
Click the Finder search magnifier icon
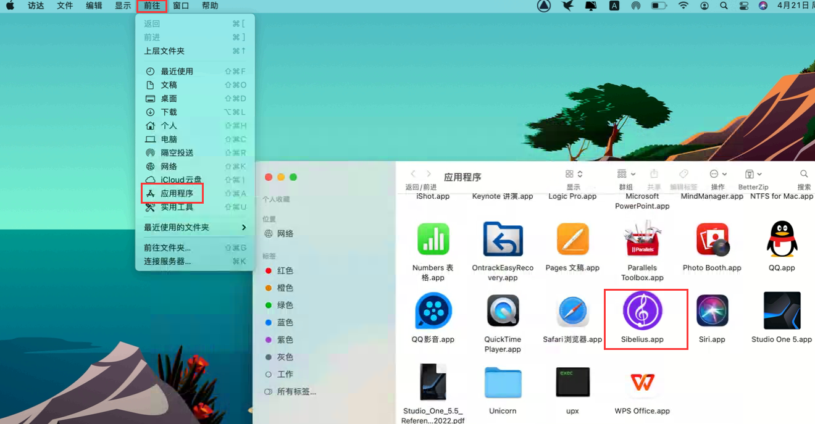[804, 174]
